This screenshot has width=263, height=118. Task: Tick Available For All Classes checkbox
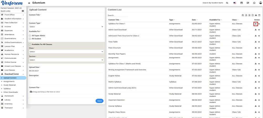point(30,45)
